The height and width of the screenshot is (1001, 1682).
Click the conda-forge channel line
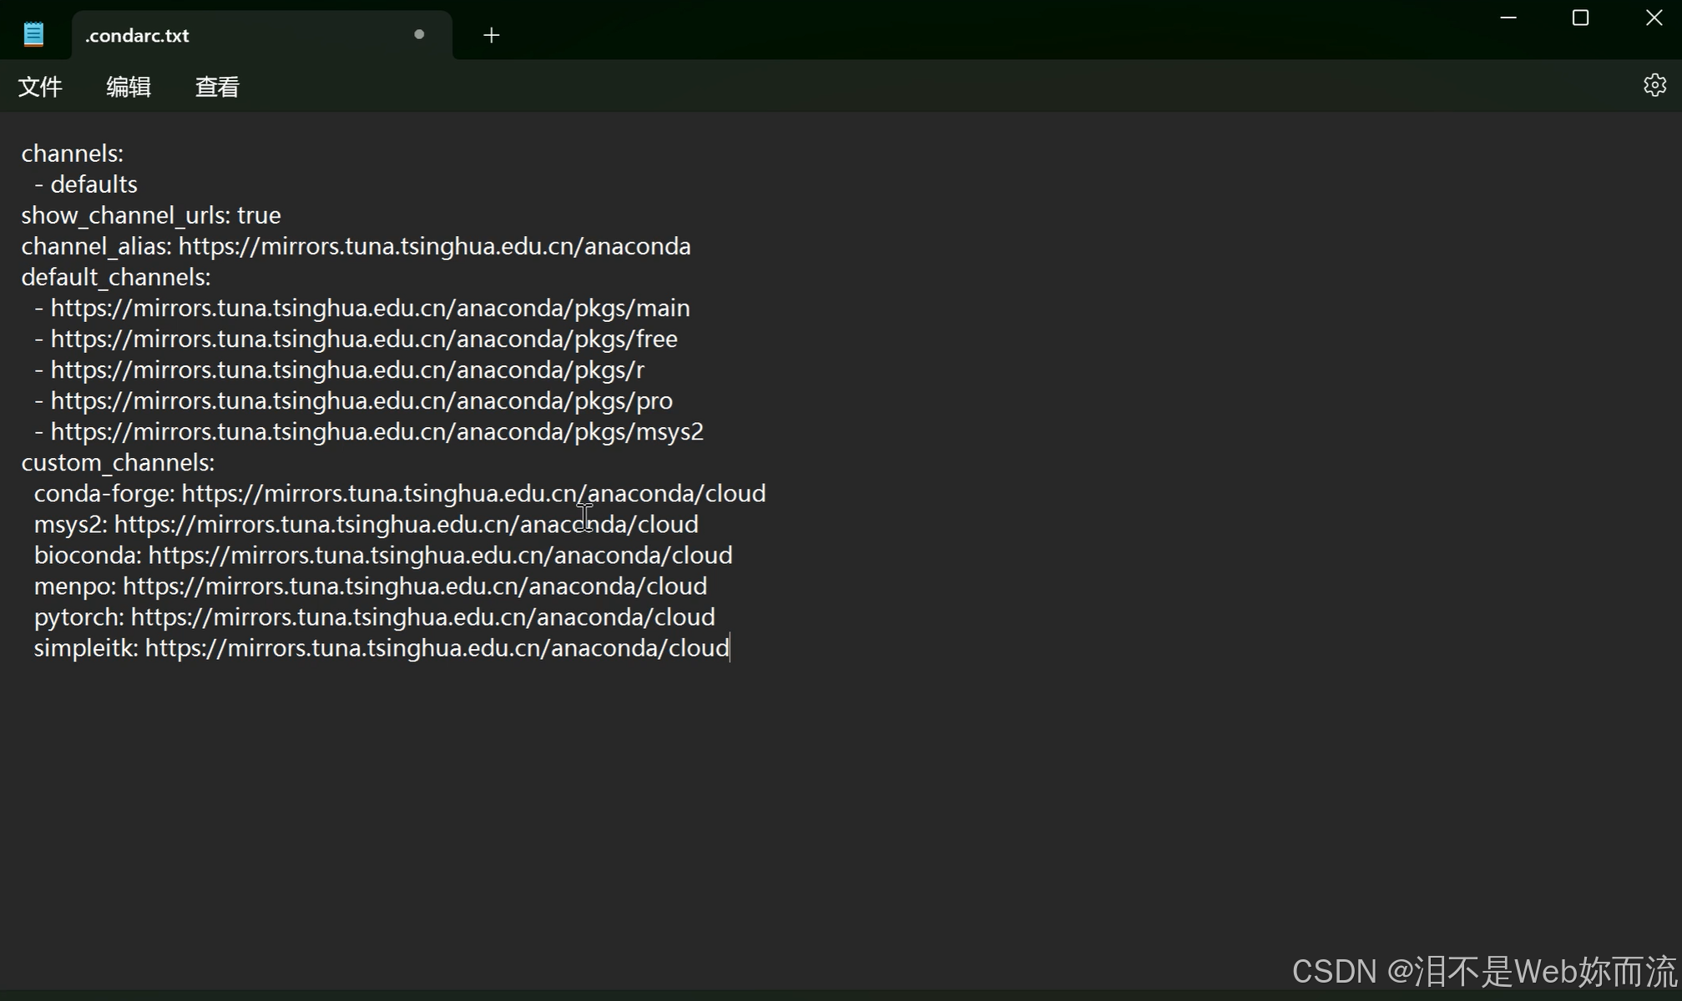tap(399, 494)
